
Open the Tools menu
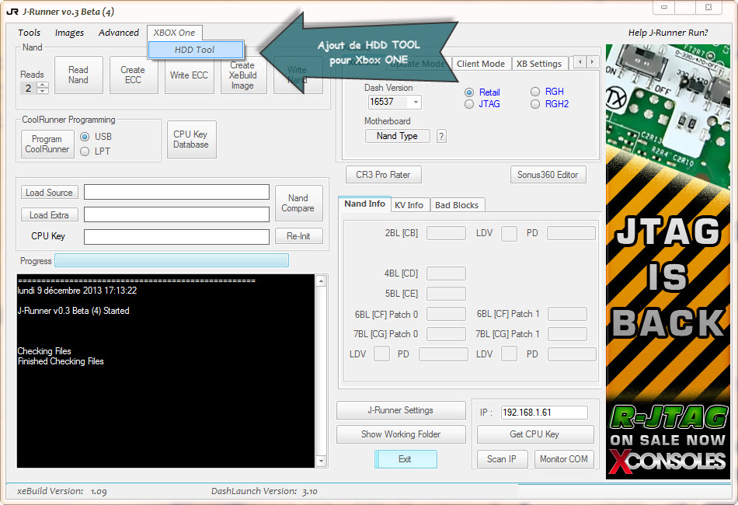(30, 33)
